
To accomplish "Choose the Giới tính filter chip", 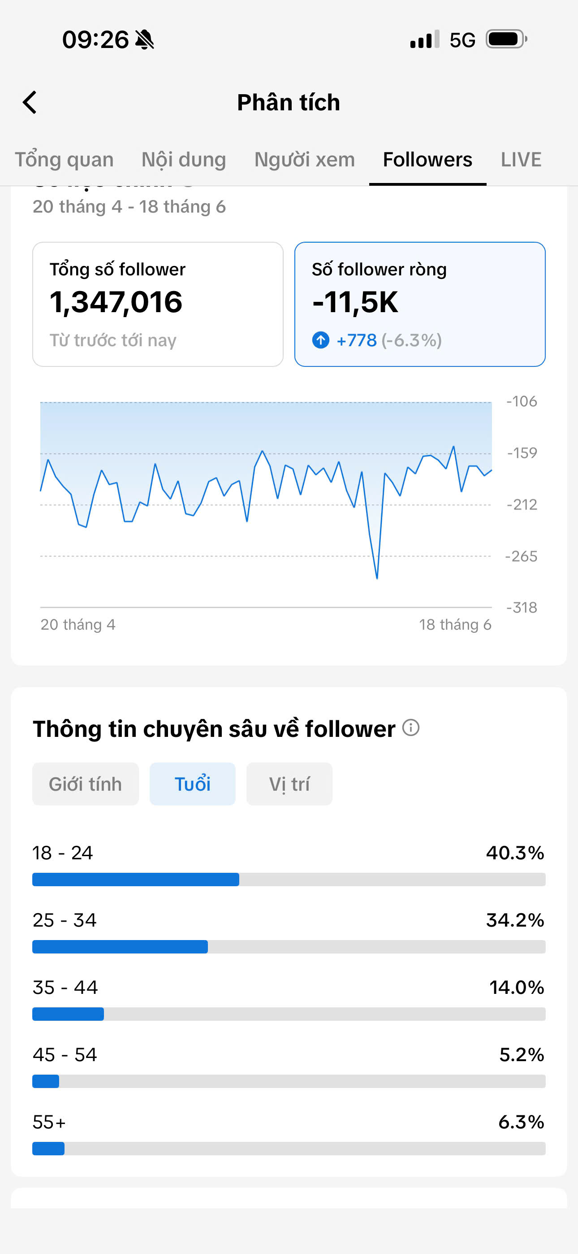I will coord(86,784).
